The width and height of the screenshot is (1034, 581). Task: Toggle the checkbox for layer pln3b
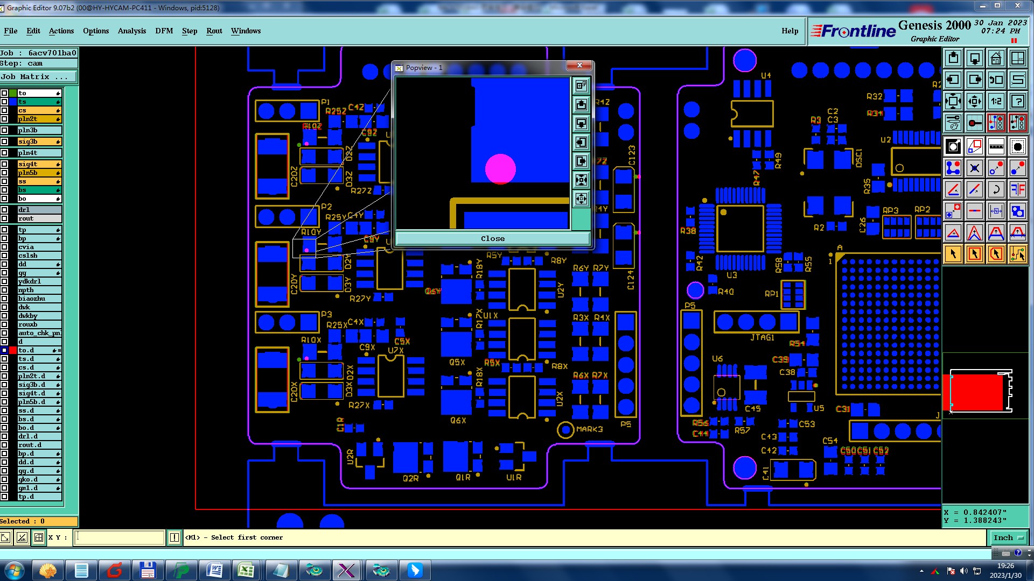tap(4, 130)
